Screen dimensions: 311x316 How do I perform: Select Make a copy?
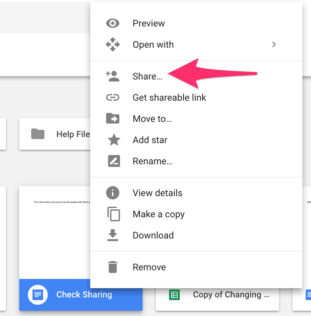coord(196,214)
